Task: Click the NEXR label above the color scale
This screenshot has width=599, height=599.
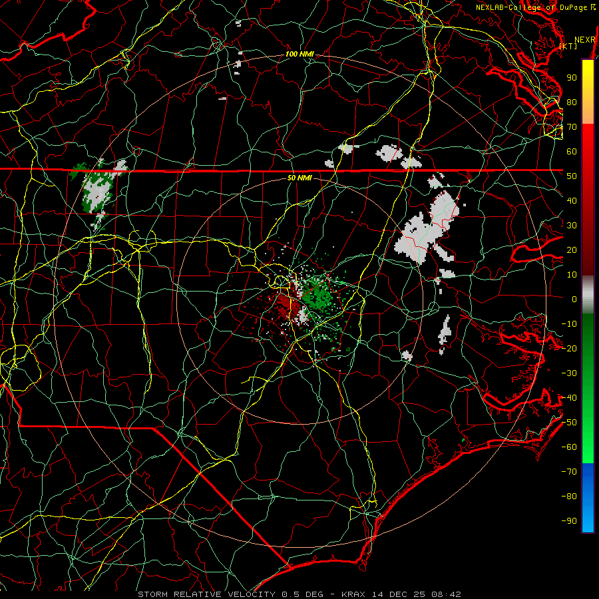Action: pyautogui.click(x=585, y=39)
